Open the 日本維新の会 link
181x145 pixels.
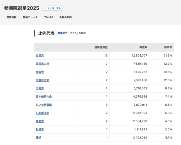tap(44, 97)
